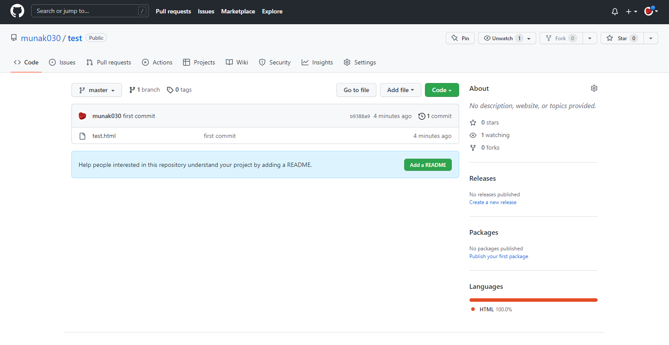The image size is (669, 345).
Task: Open first commit message in test.html row
Action: click(220, 136)
